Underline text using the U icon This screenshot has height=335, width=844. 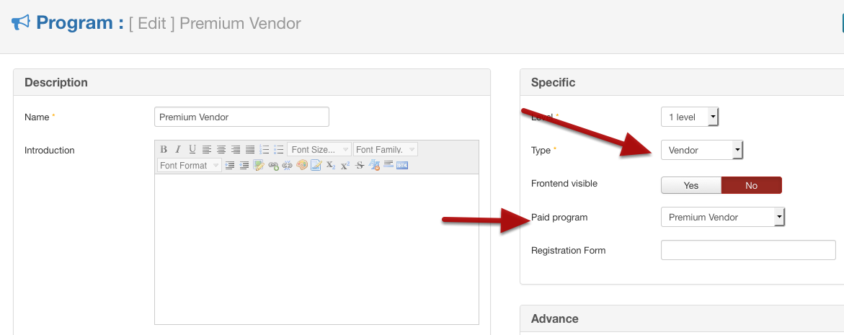(192, 149)
